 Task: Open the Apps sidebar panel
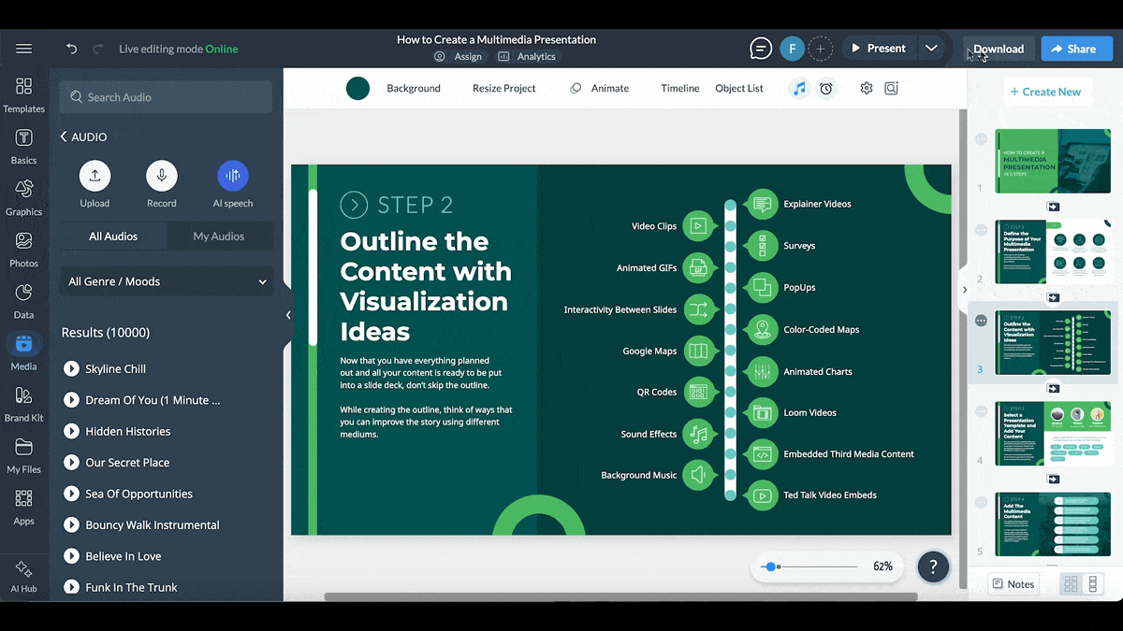[23, 507]
